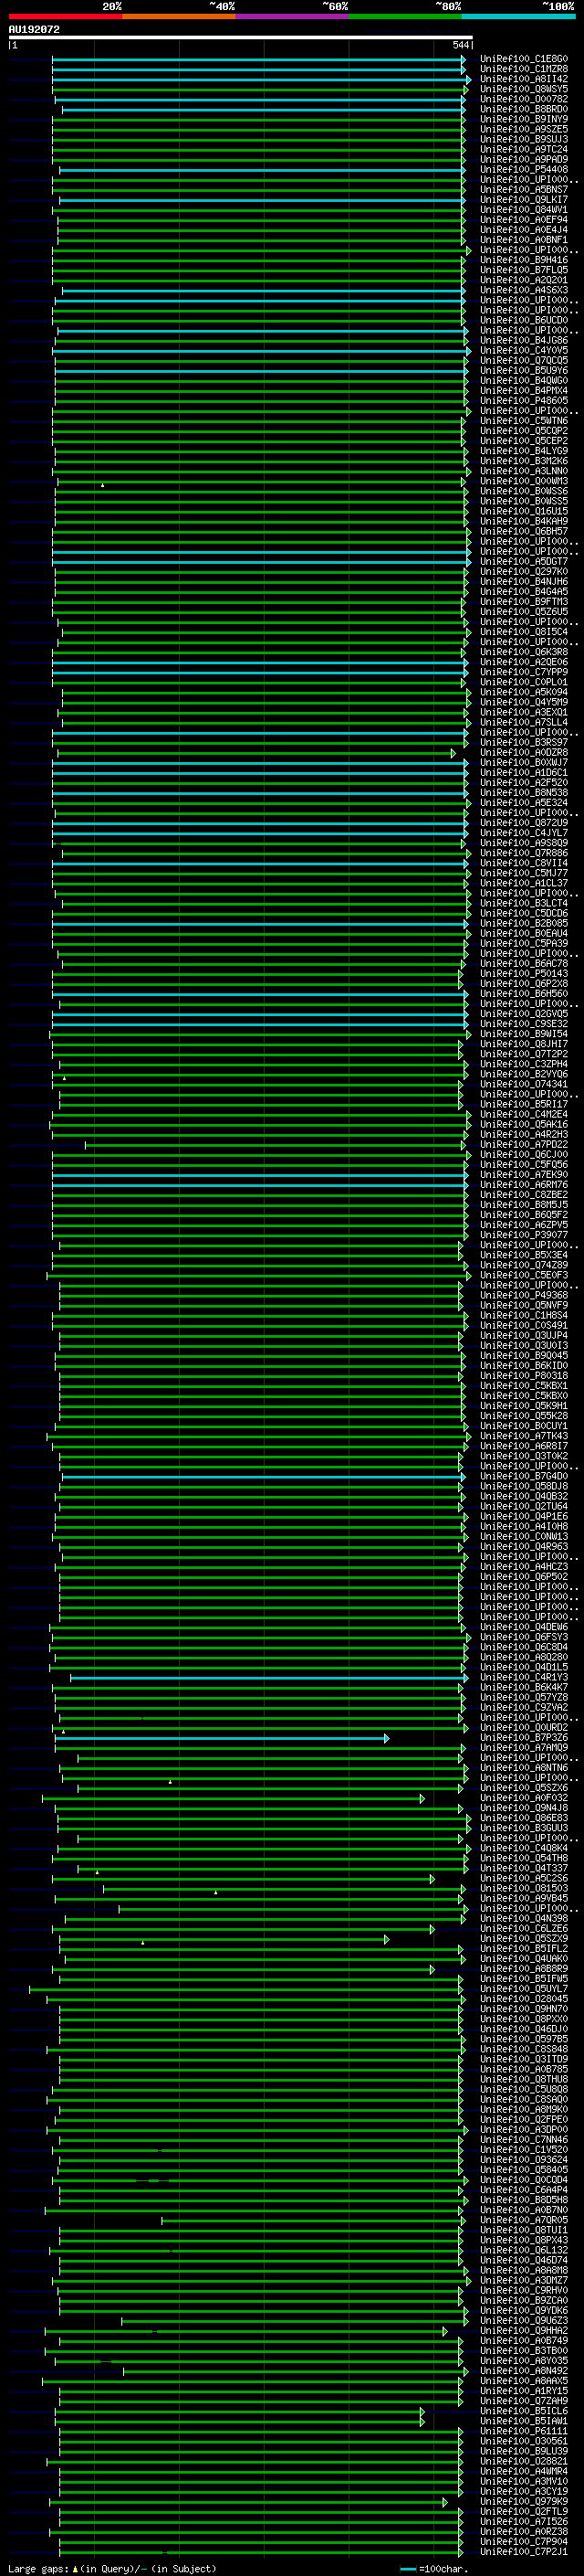The image size is (584, 2576).
Task: Select hit label UniRef100_Q4R963
Action: (x=523, y=1546)
